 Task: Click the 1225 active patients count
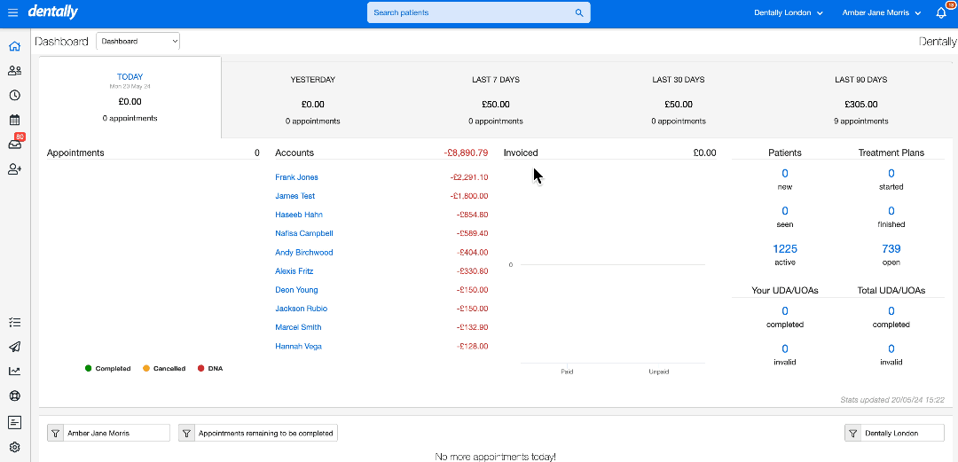pyautogui.click(x=785, y=248)
